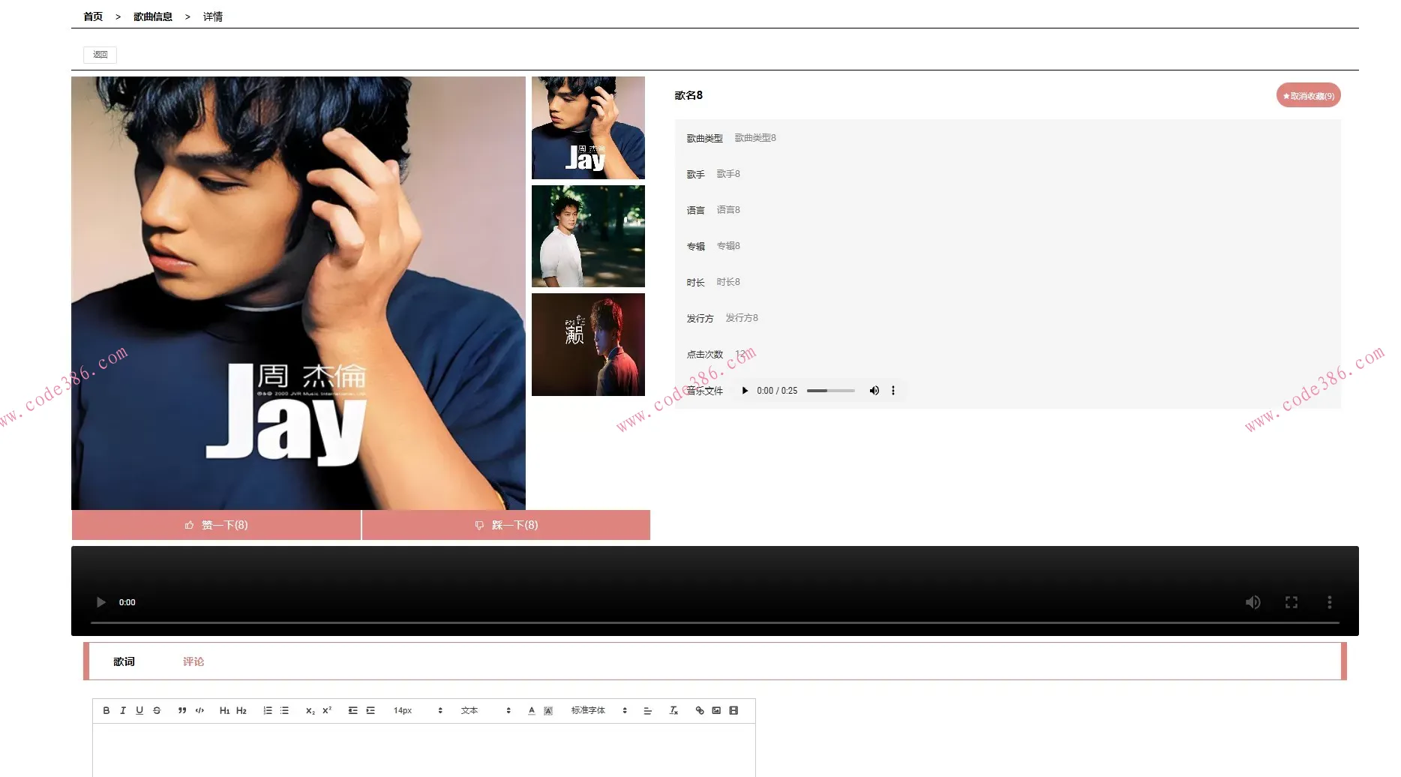
Task: Click the 语言8 value text
Action: 728,210
